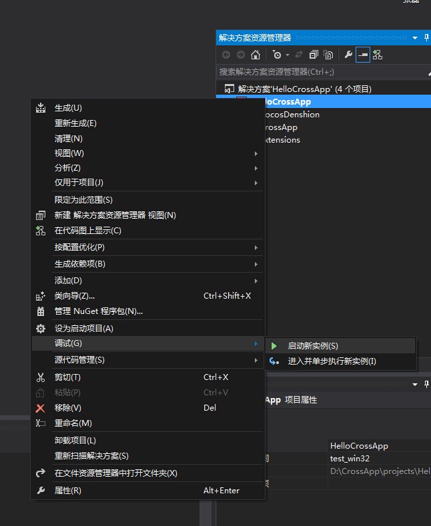Click the code map icon in Solution Explorer toolbar
Screen dimensions: 431x526
click(378, 55)
